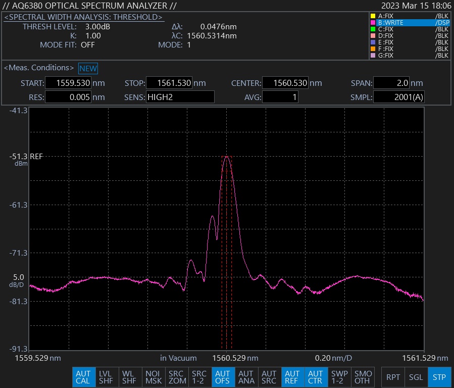Toggle the AUT CAL auto calibration button
The height and width of the screenshot is (388, 454).
83,377
